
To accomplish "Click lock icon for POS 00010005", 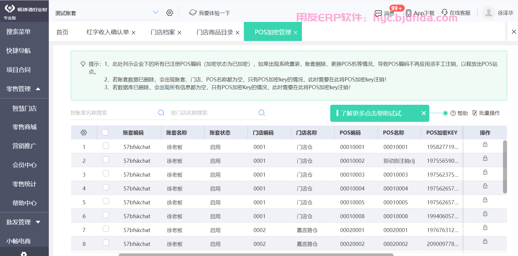I will (485, 200).
